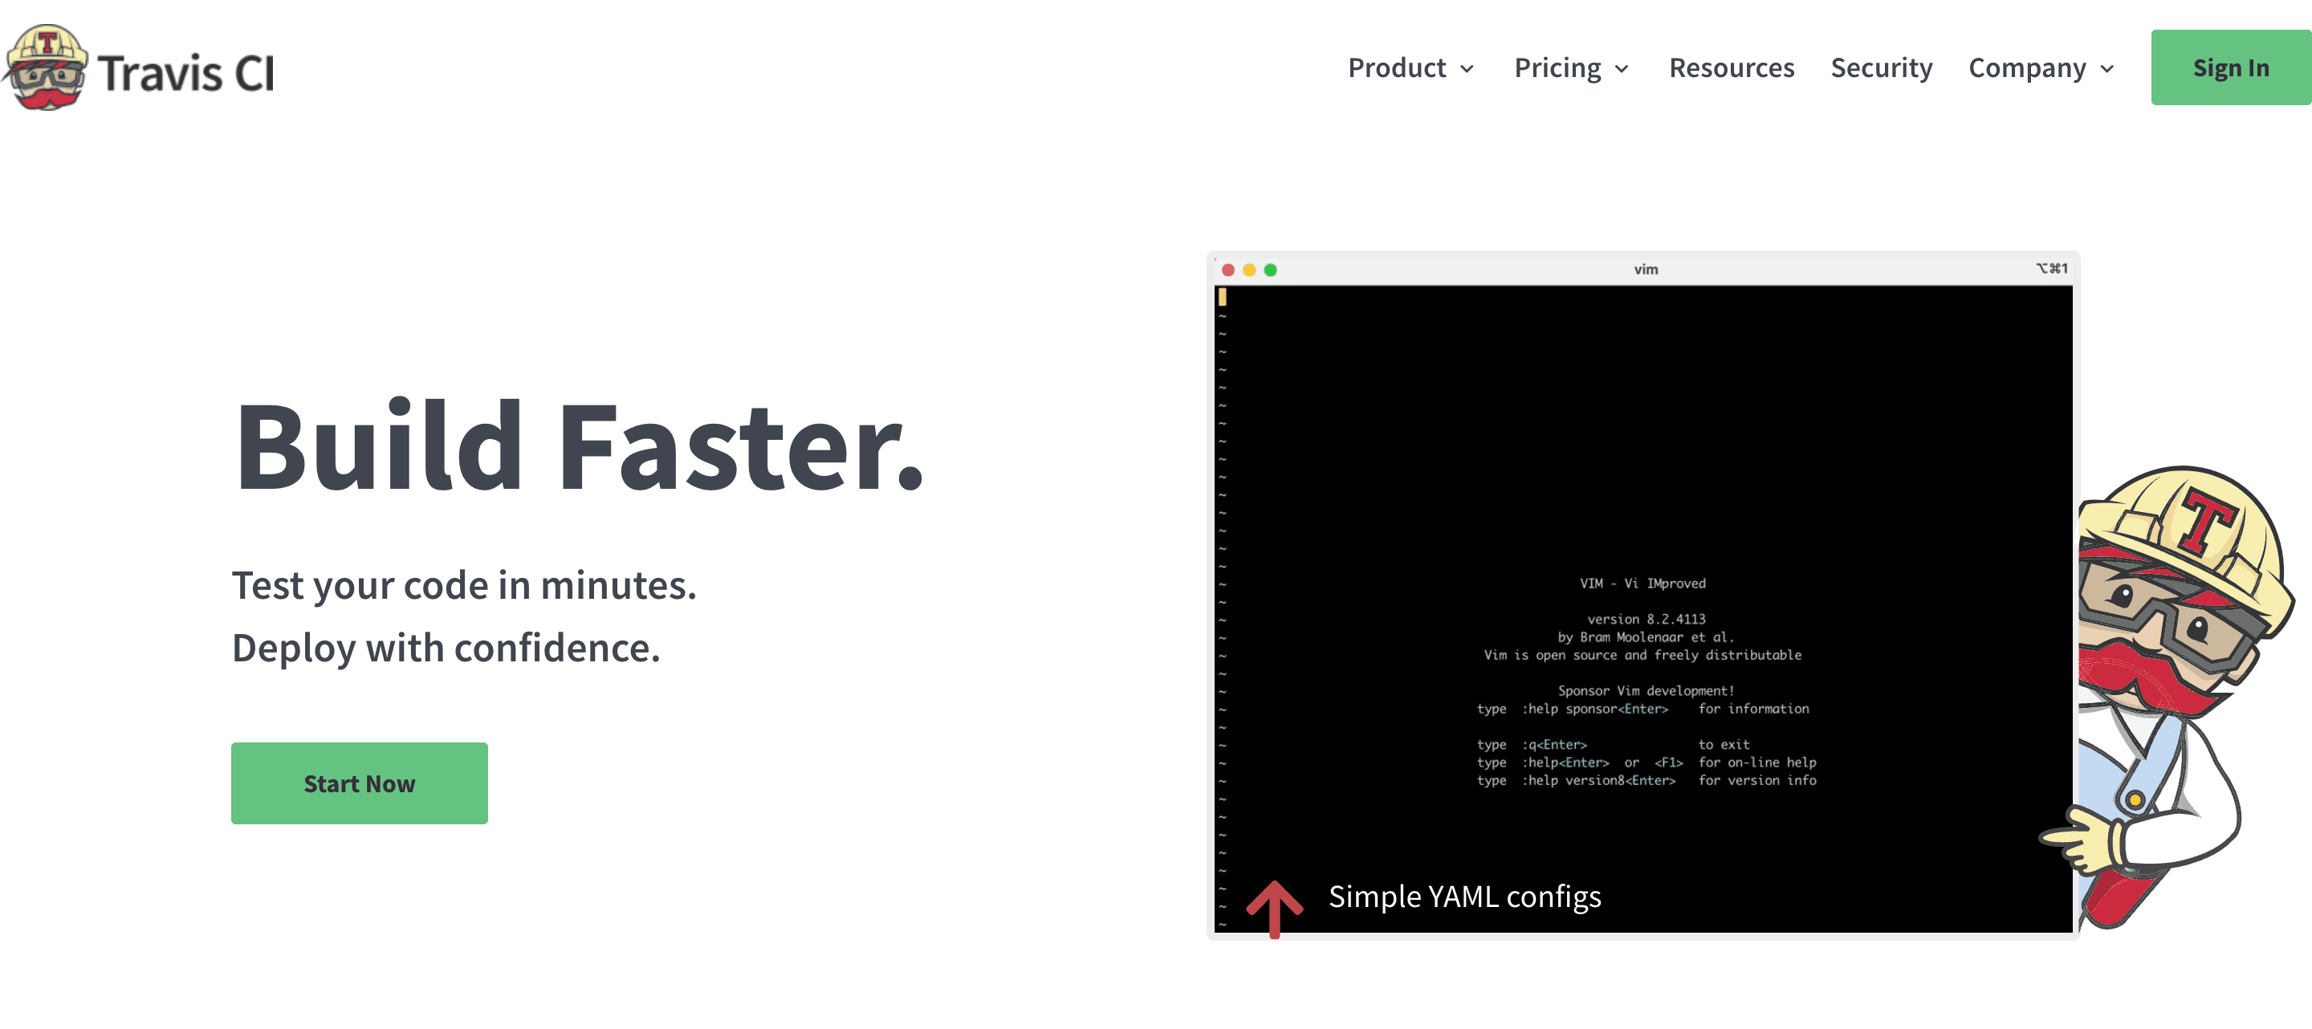
Task: Open the Security menu item
Action: pos(1878,67)
